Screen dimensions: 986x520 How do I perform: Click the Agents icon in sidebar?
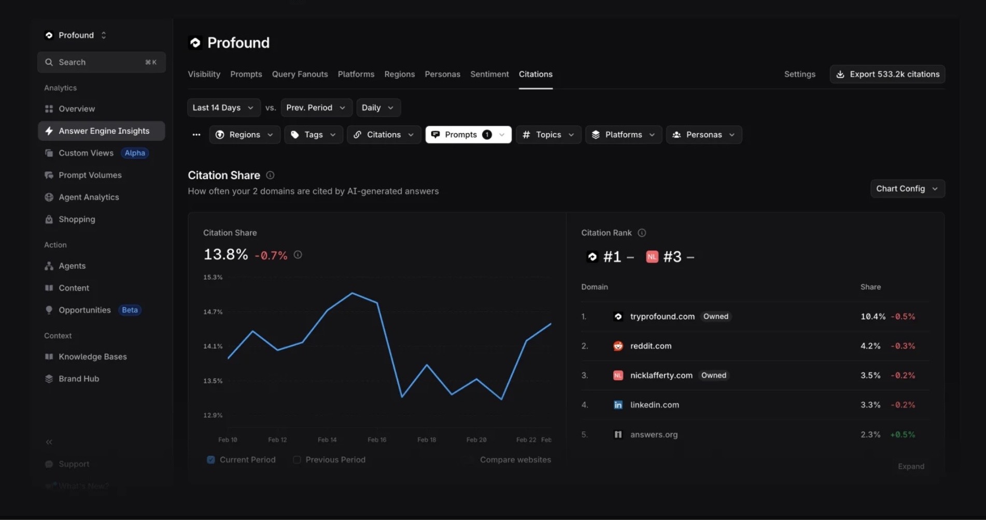point(49,266)
